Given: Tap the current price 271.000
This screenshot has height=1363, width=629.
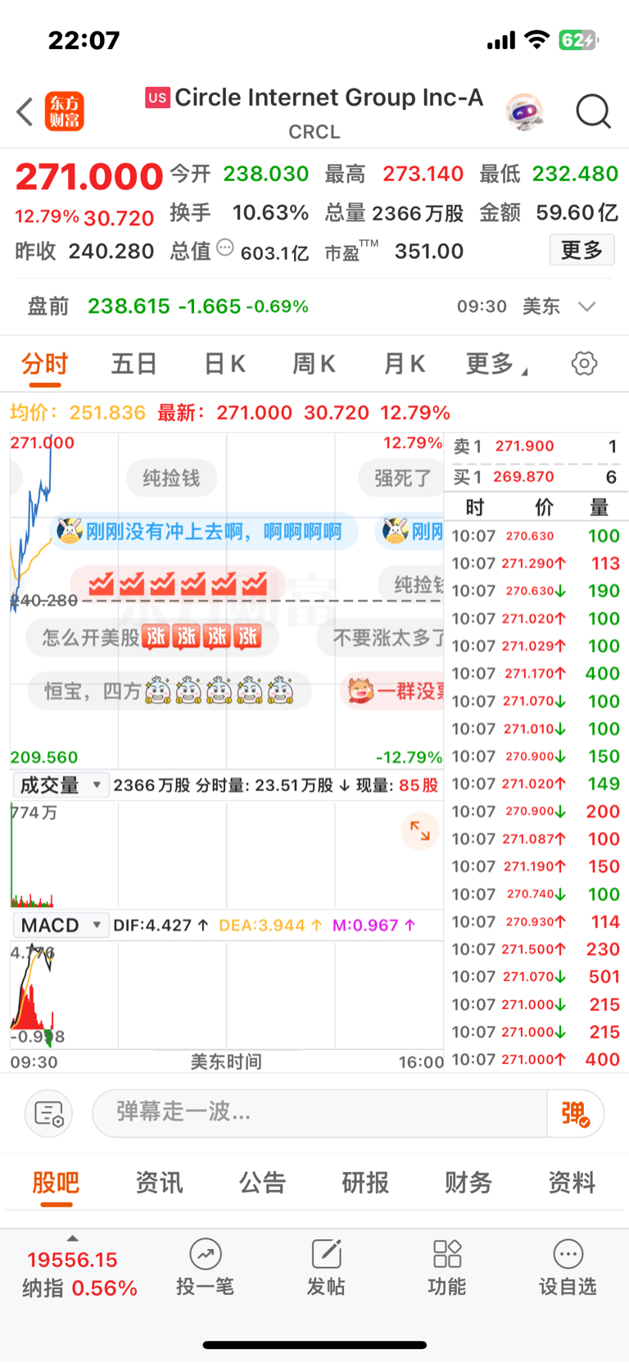Looking at the screenshot, I should [x=89, y=176].
